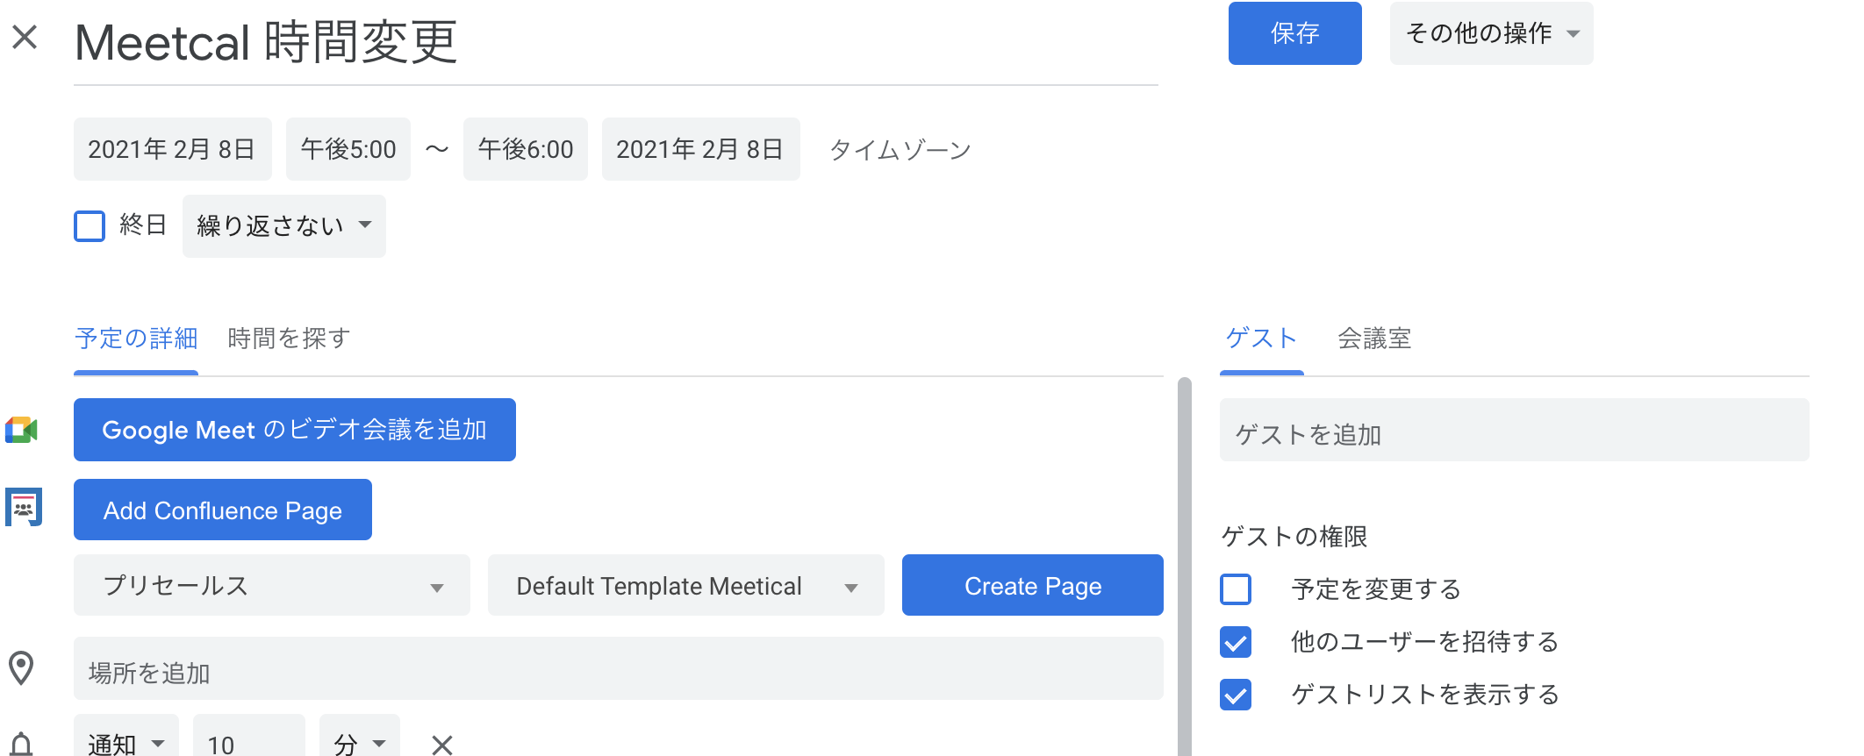Viewport: 1864px width, 756px height.
Task: Click the Add Confluence Page button
Action: point(223,510)
